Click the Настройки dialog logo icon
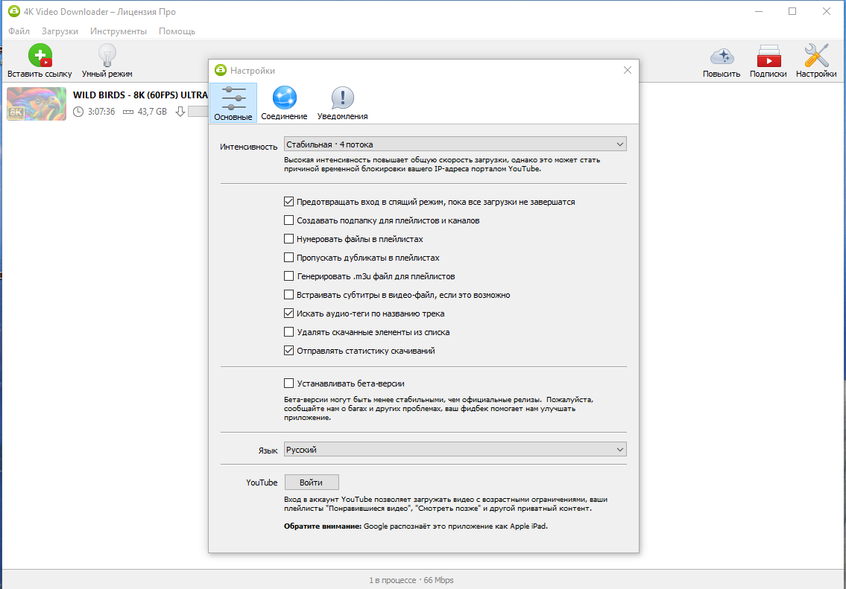The width and height of the screenshot is (846, 589). click(x=221, y=70)
